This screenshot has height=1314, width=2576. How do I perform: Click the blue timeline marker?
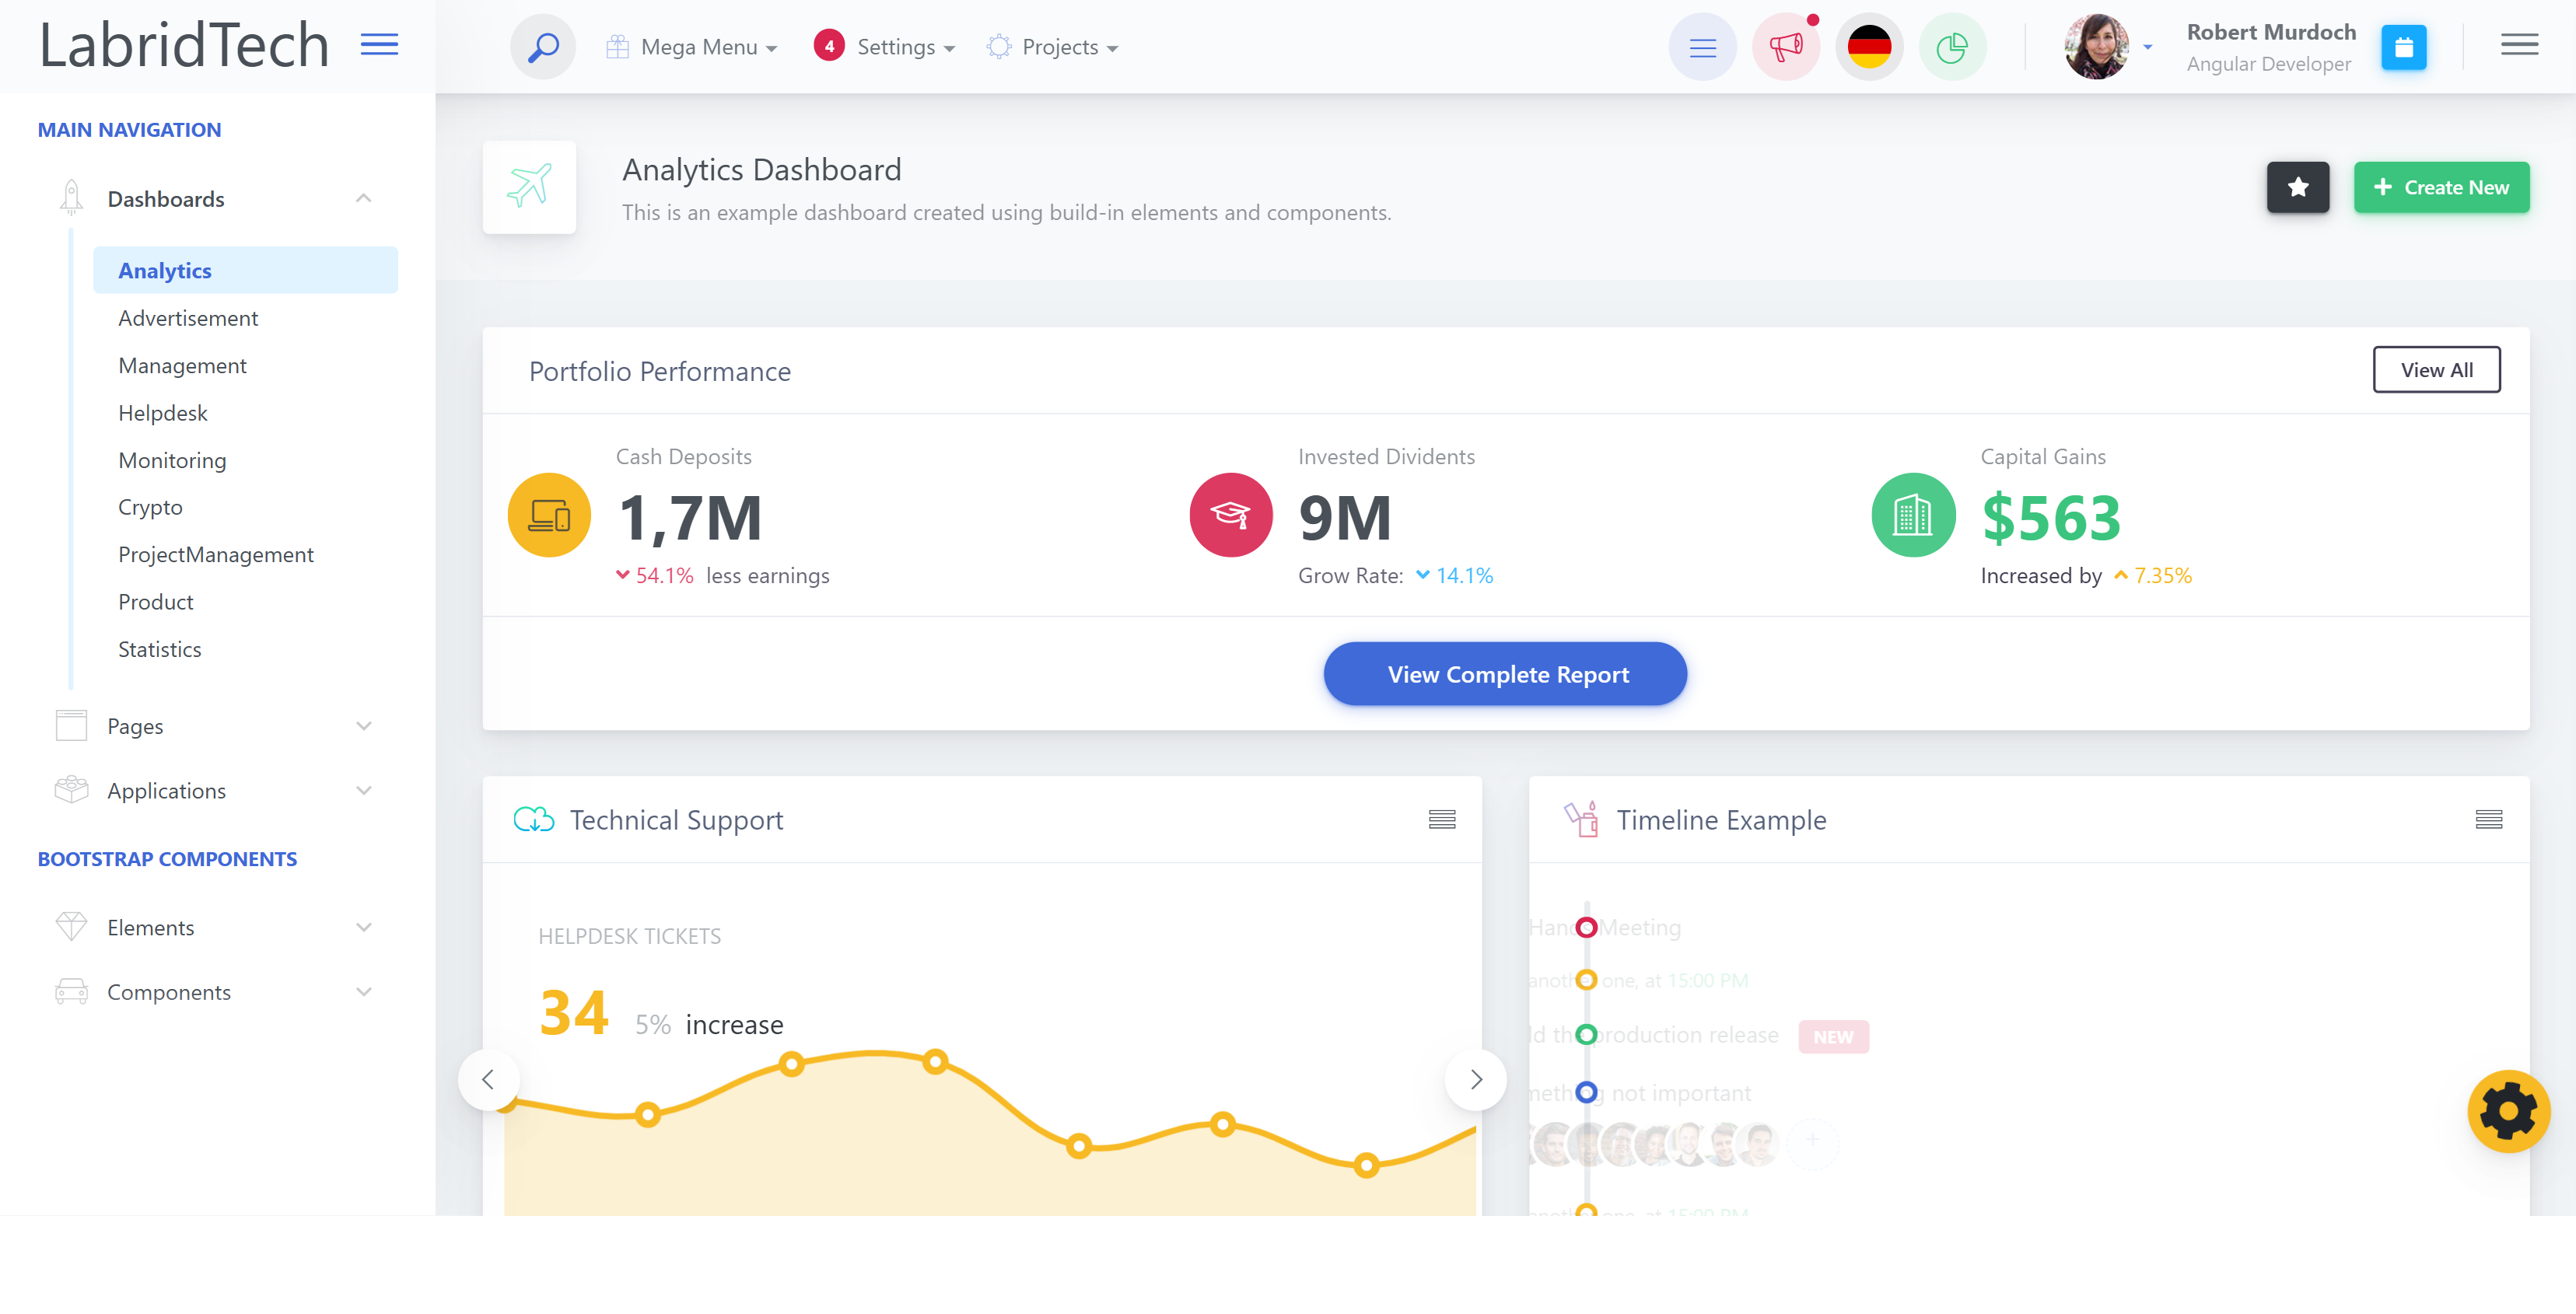1585,1092
